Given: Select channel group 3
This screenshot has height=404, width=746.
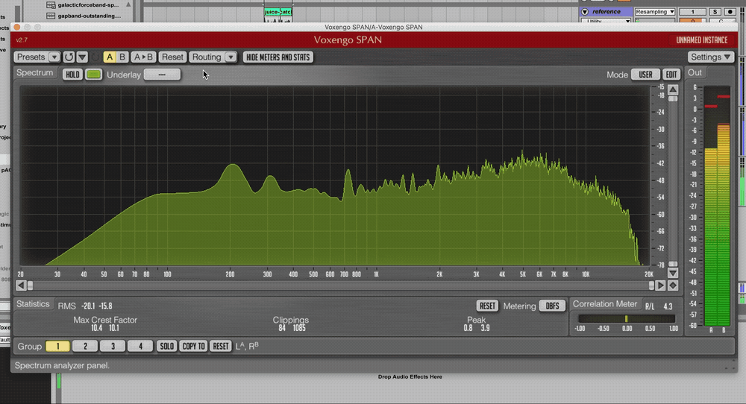Looking at the screenshot, I should pyautogui.click(x=113, y=347).
